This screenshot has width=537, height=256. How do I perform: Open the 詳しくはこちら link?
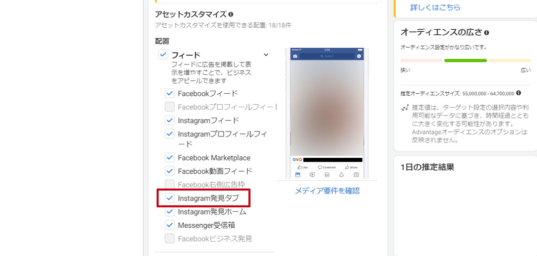pyautogui.click(x=435, y=7)
